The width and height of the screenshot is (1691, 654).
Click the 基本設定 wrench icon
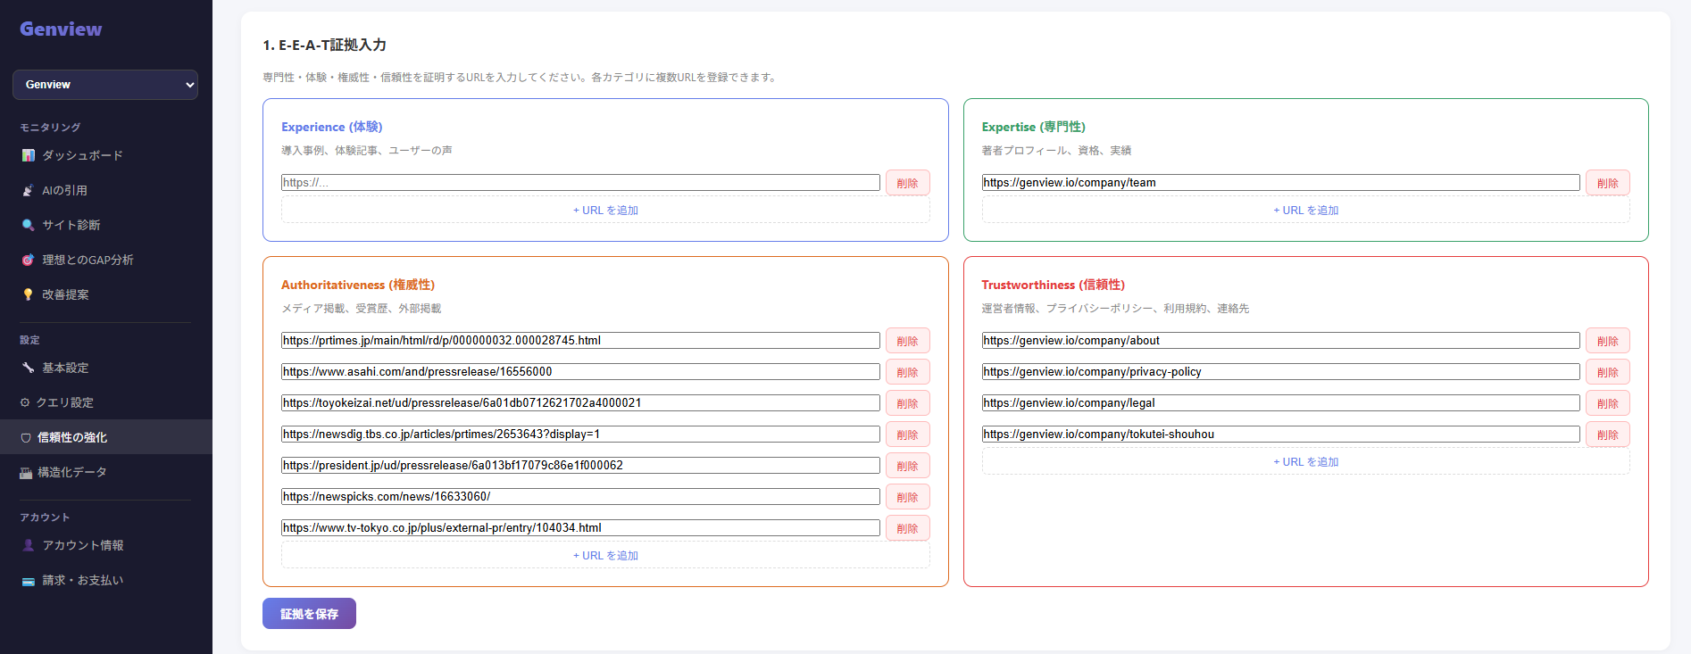(x=28, y=368)
